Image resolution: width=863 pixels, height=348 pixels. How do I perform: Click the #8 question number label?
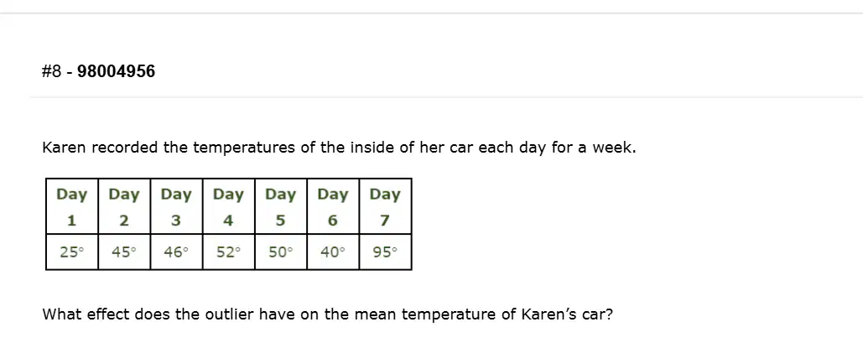click(52, 71)
